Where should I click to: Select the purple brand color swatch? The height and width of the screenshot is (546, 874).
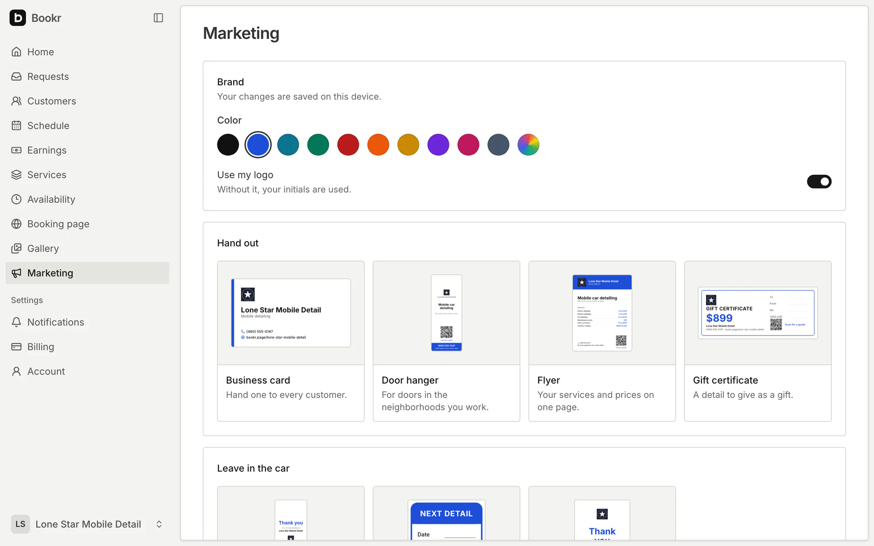pos(438,145)
